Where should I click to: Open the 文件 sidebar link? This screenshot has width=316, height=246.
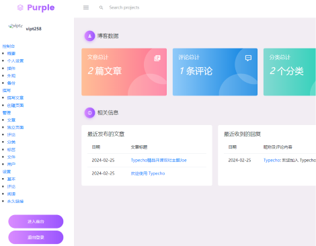coord(11,157)
